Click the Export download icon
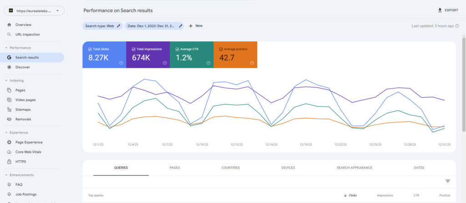466x203 pixels. tap(440, 10)
